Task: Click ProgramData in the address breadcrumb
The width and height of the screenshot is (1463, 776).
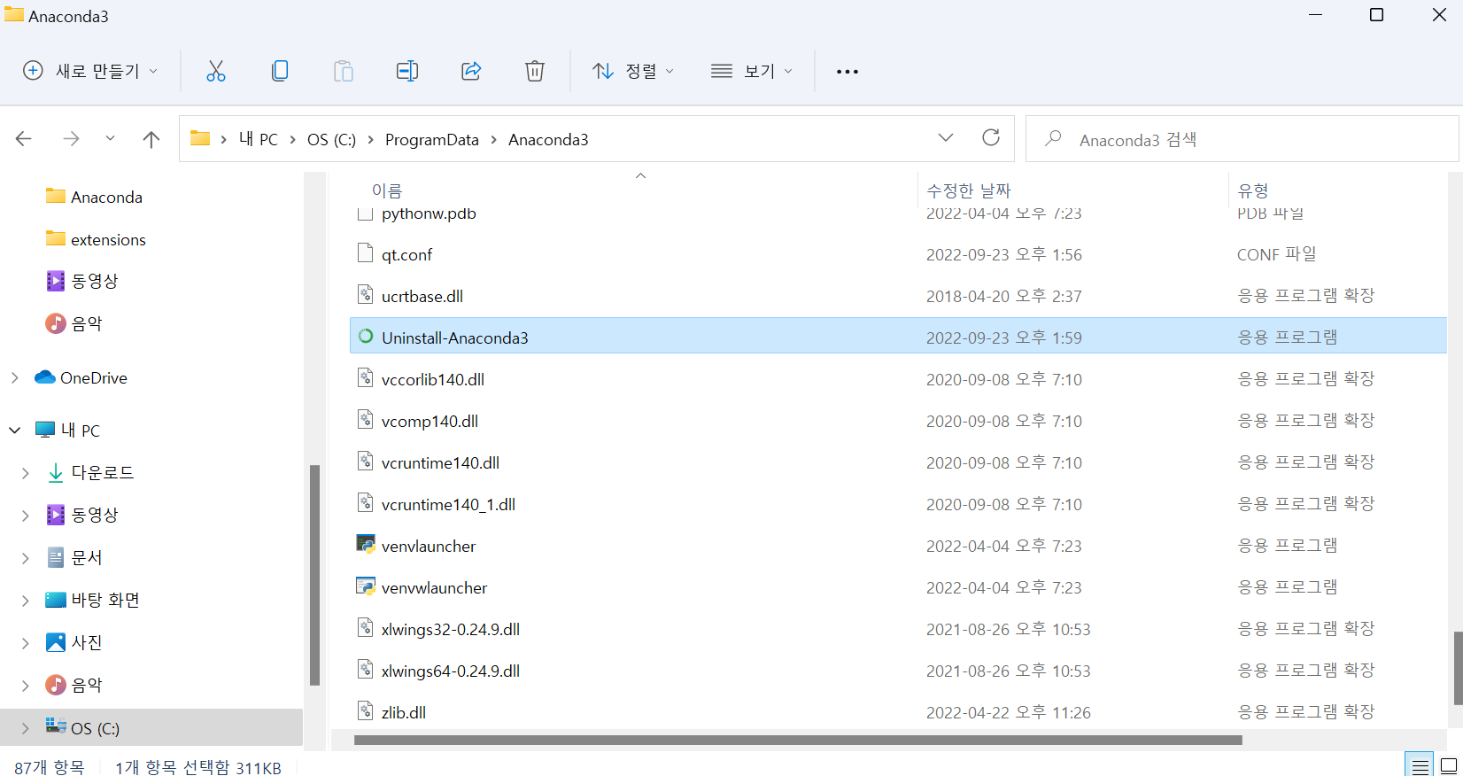Action: (431, 139)
